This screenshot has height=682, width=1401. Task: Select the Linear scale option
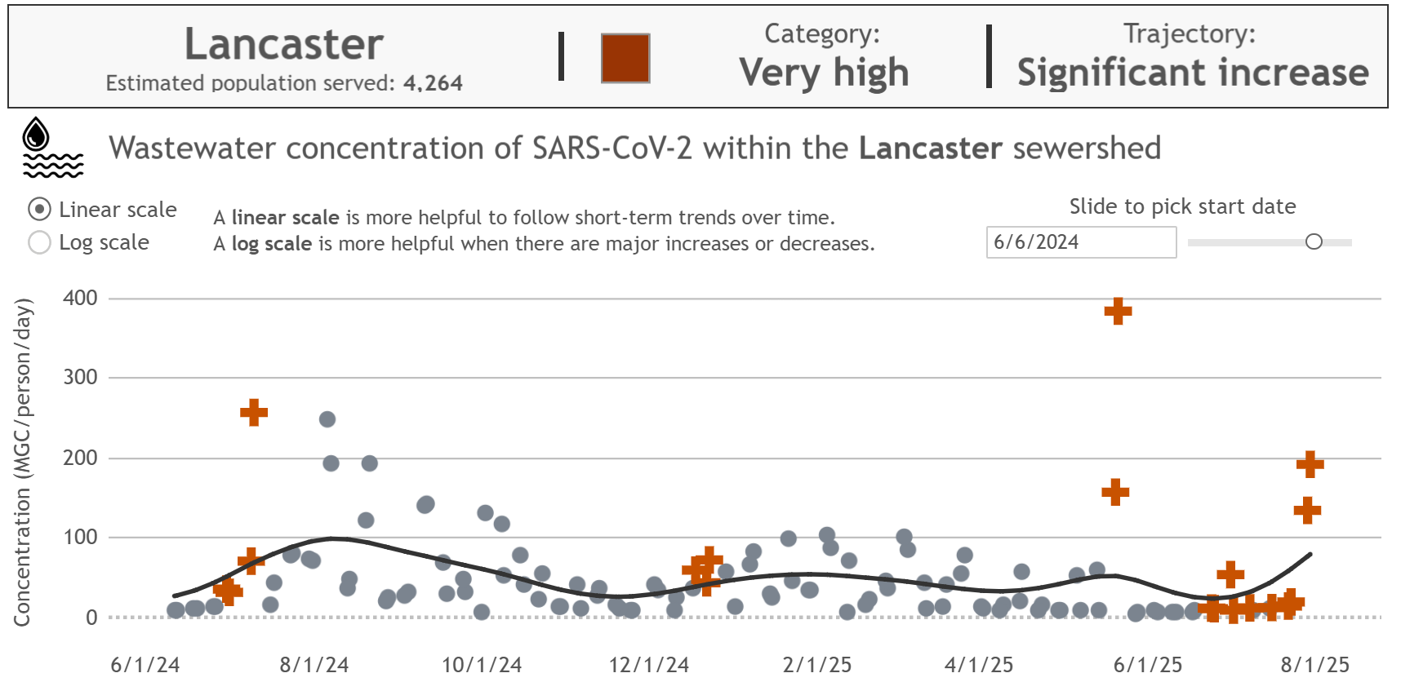(x=38, y=210)
